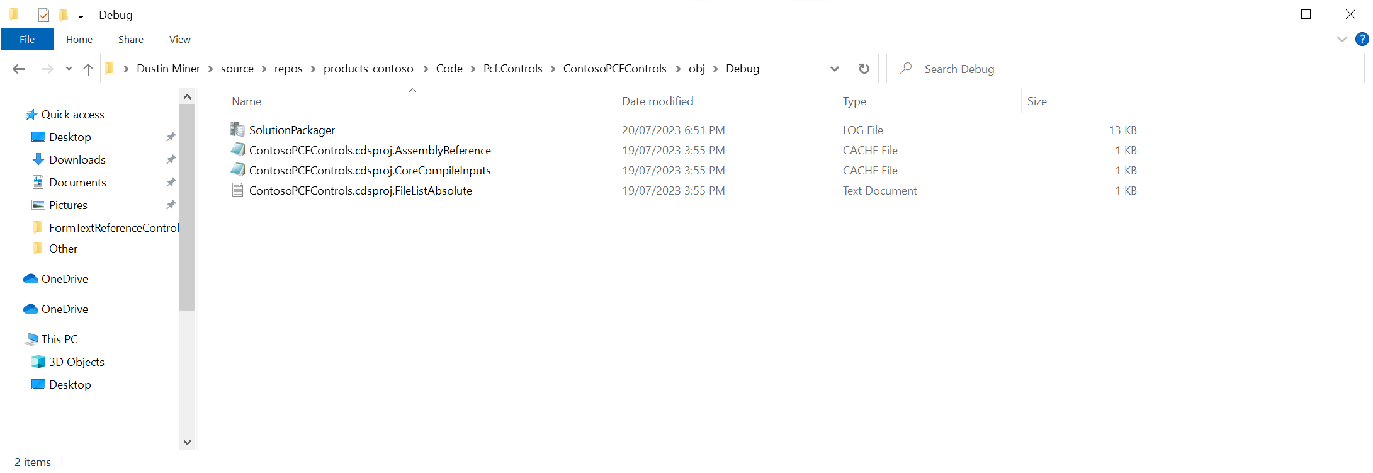Screen dimensions: 1373x473
Task: Toggle the select-all checkbox beside Name
Action: [216, 101]
